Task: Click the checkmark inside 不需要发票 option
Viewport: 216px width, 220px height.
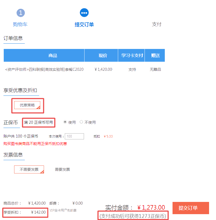Action: coord(42,172)
